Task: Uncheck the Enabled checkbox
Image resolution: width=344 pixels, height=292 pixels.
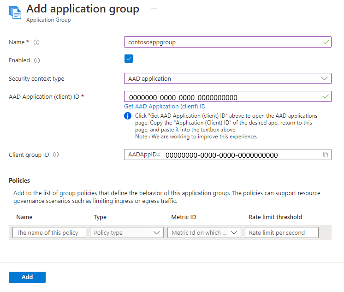Action: pos(129,59)
